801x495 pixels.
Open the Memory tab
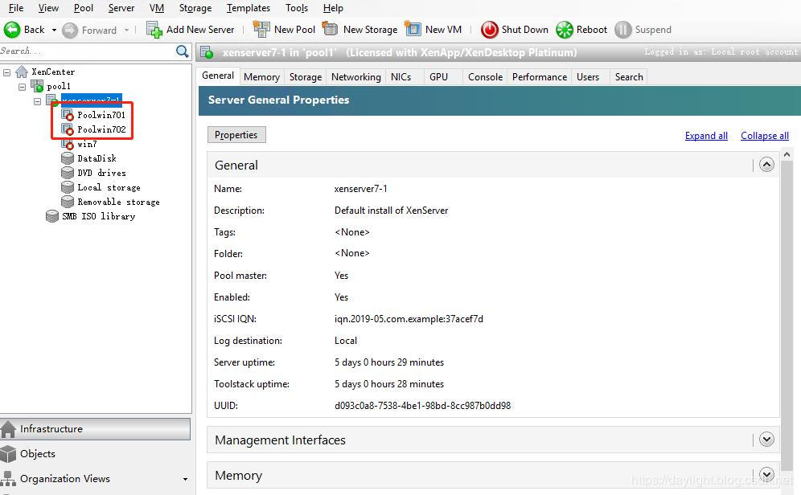[261, 76]
